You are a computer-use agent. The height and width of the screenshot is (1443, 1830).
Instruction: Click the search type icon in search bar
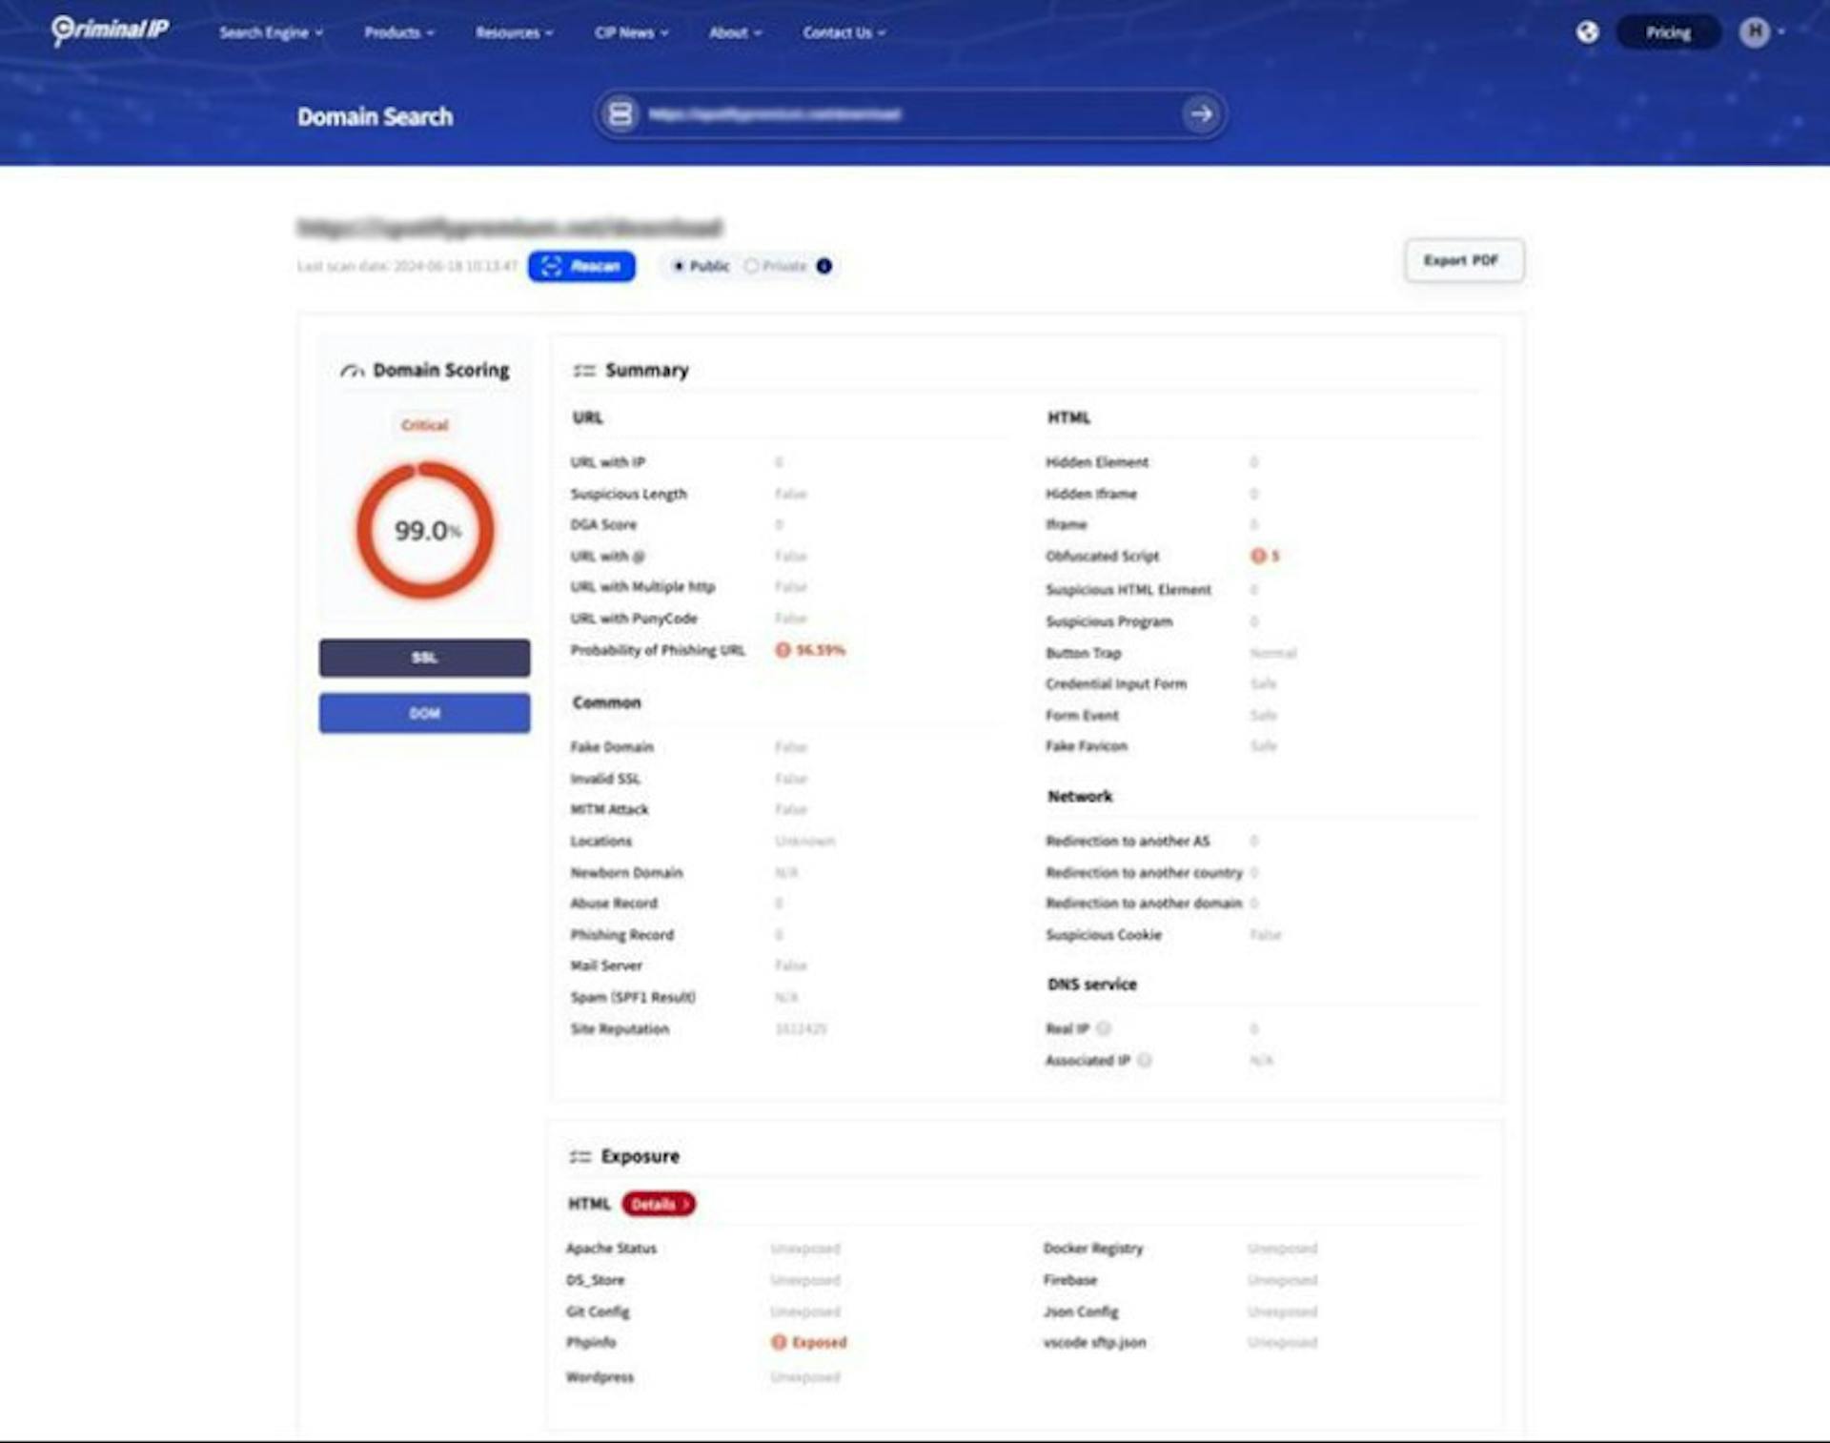click(x=620, y=114)
